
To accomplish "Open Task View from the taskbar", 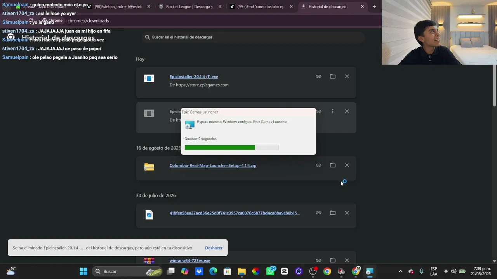I will tap(171, 271).
